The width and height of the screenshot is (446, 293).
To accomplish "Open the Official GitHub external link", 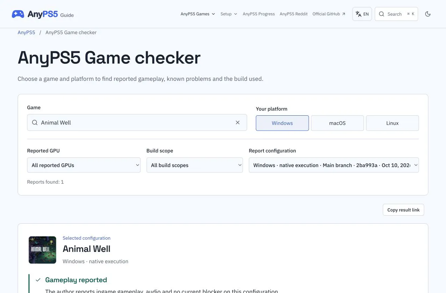I will (x=329, y=14).
